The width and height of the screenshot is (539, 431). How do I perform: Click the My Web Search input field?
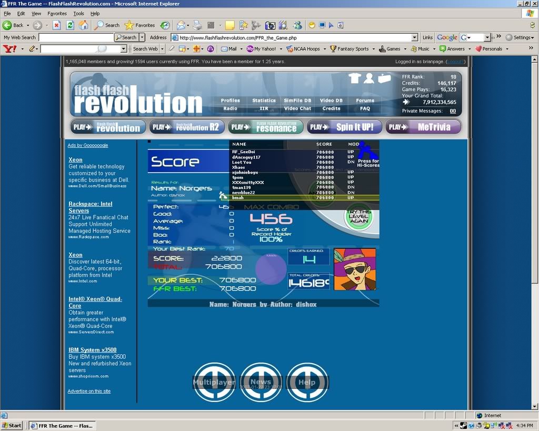click(76, 37)
